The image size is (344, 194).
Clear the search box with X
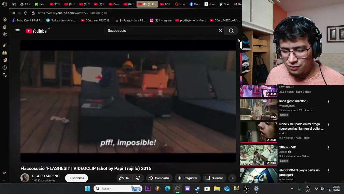[220, 31]
